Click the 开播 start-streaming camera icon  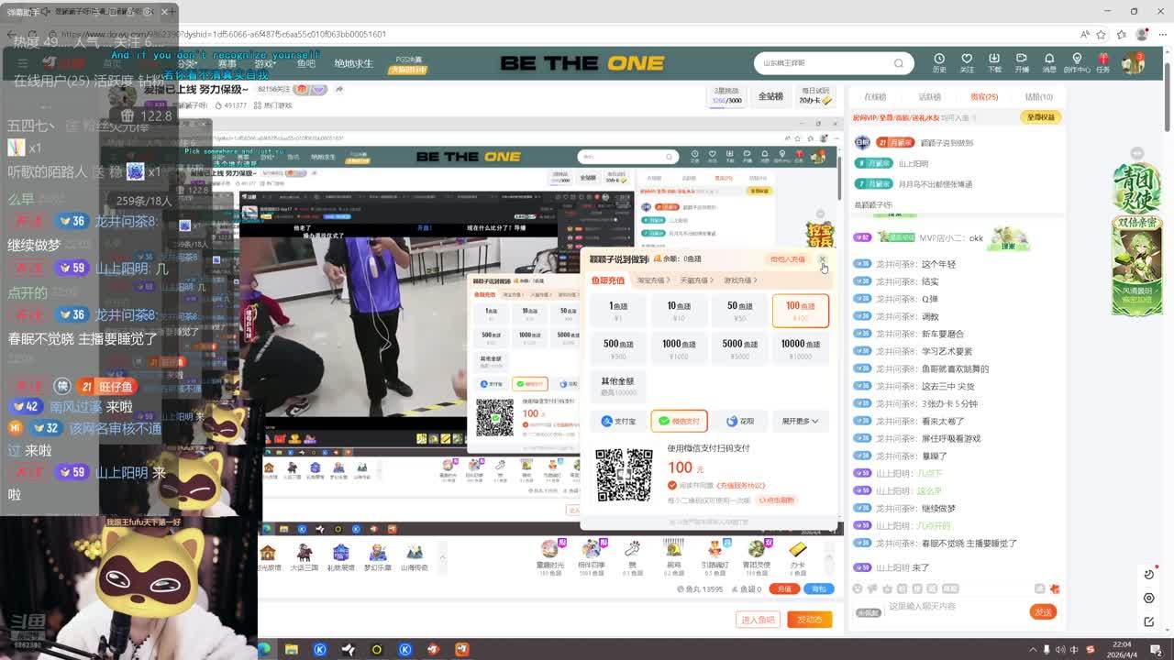(1022, 60)
